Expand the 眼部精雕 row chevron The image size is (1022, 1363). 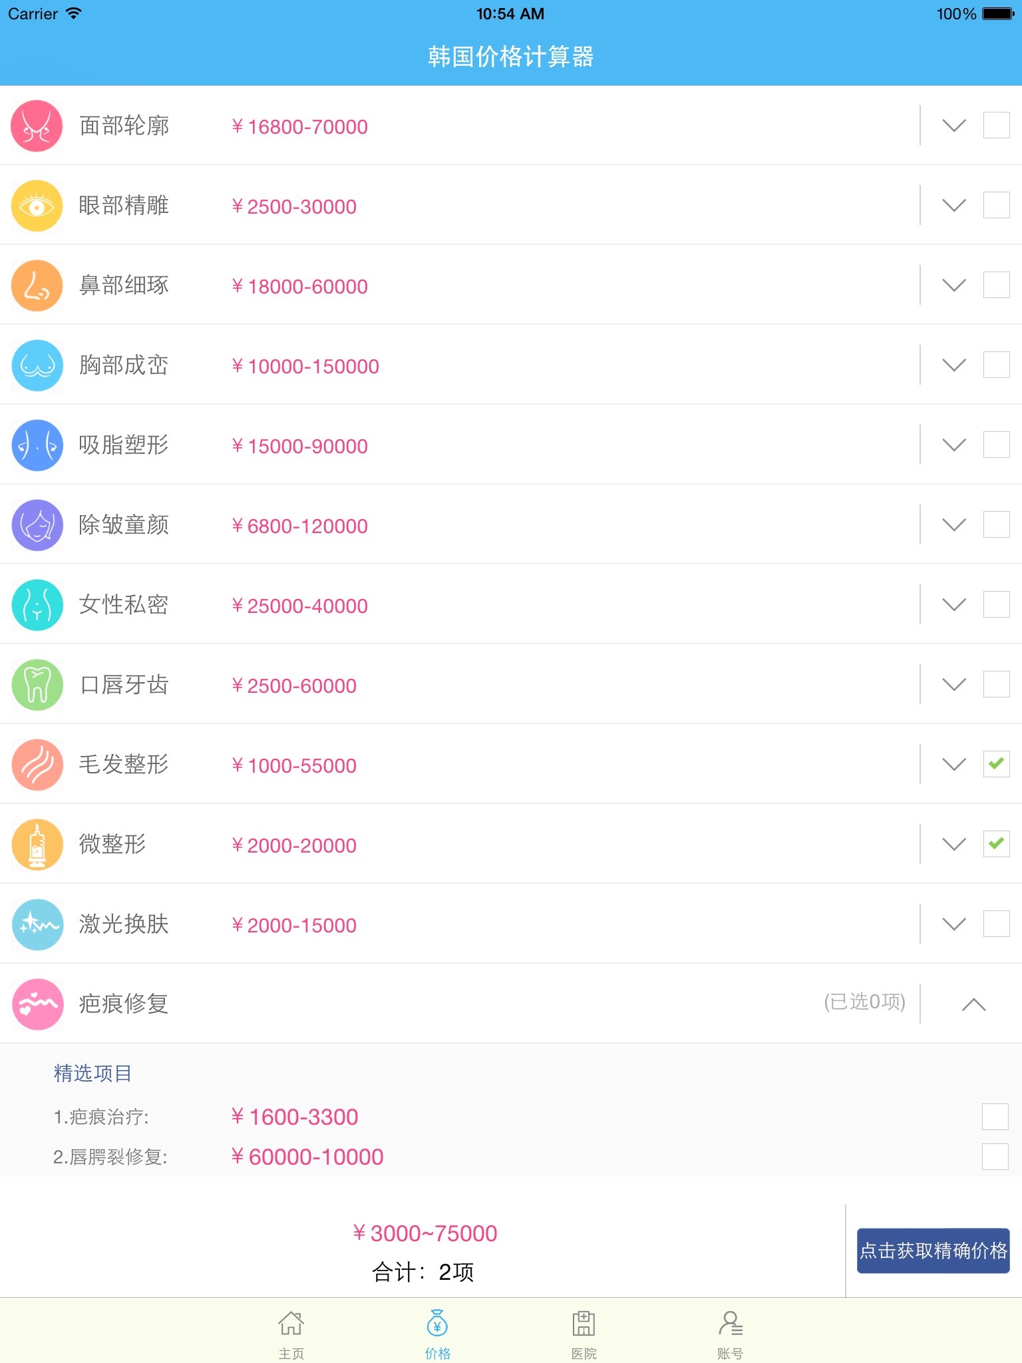click(x=954, y=206)
